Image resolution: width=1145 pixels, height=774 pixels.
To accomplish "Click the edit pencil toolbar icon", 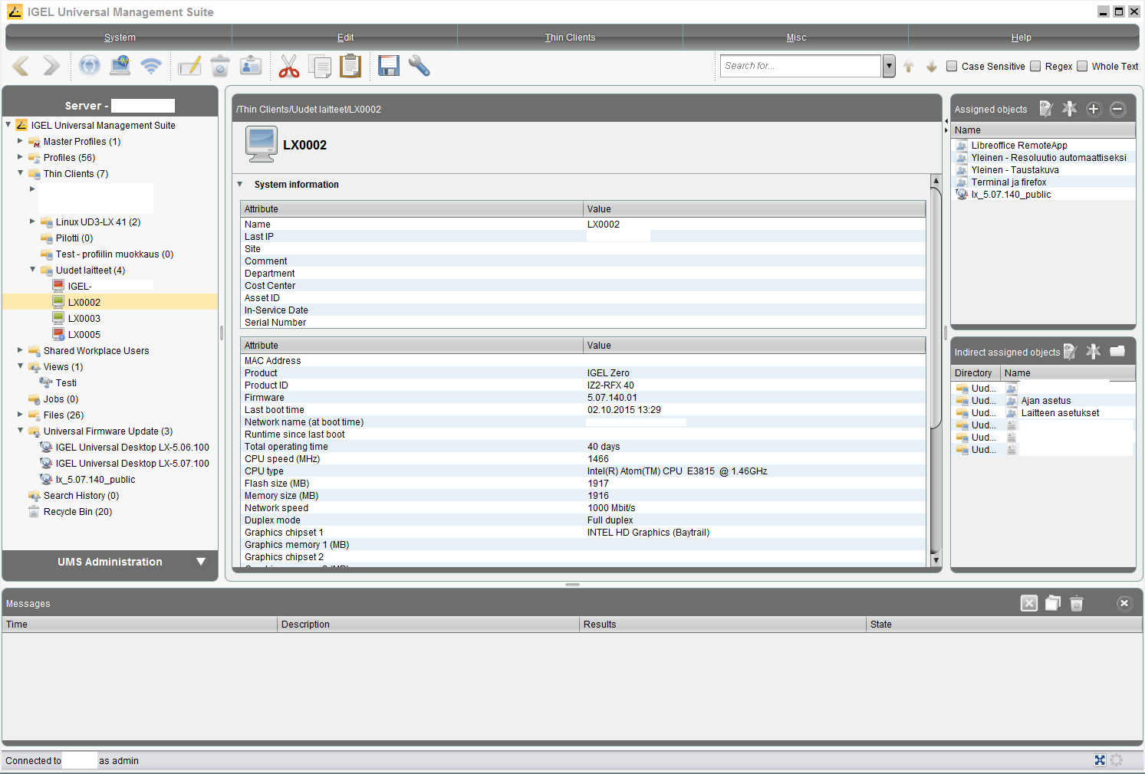I will click(x=189, y=66).
